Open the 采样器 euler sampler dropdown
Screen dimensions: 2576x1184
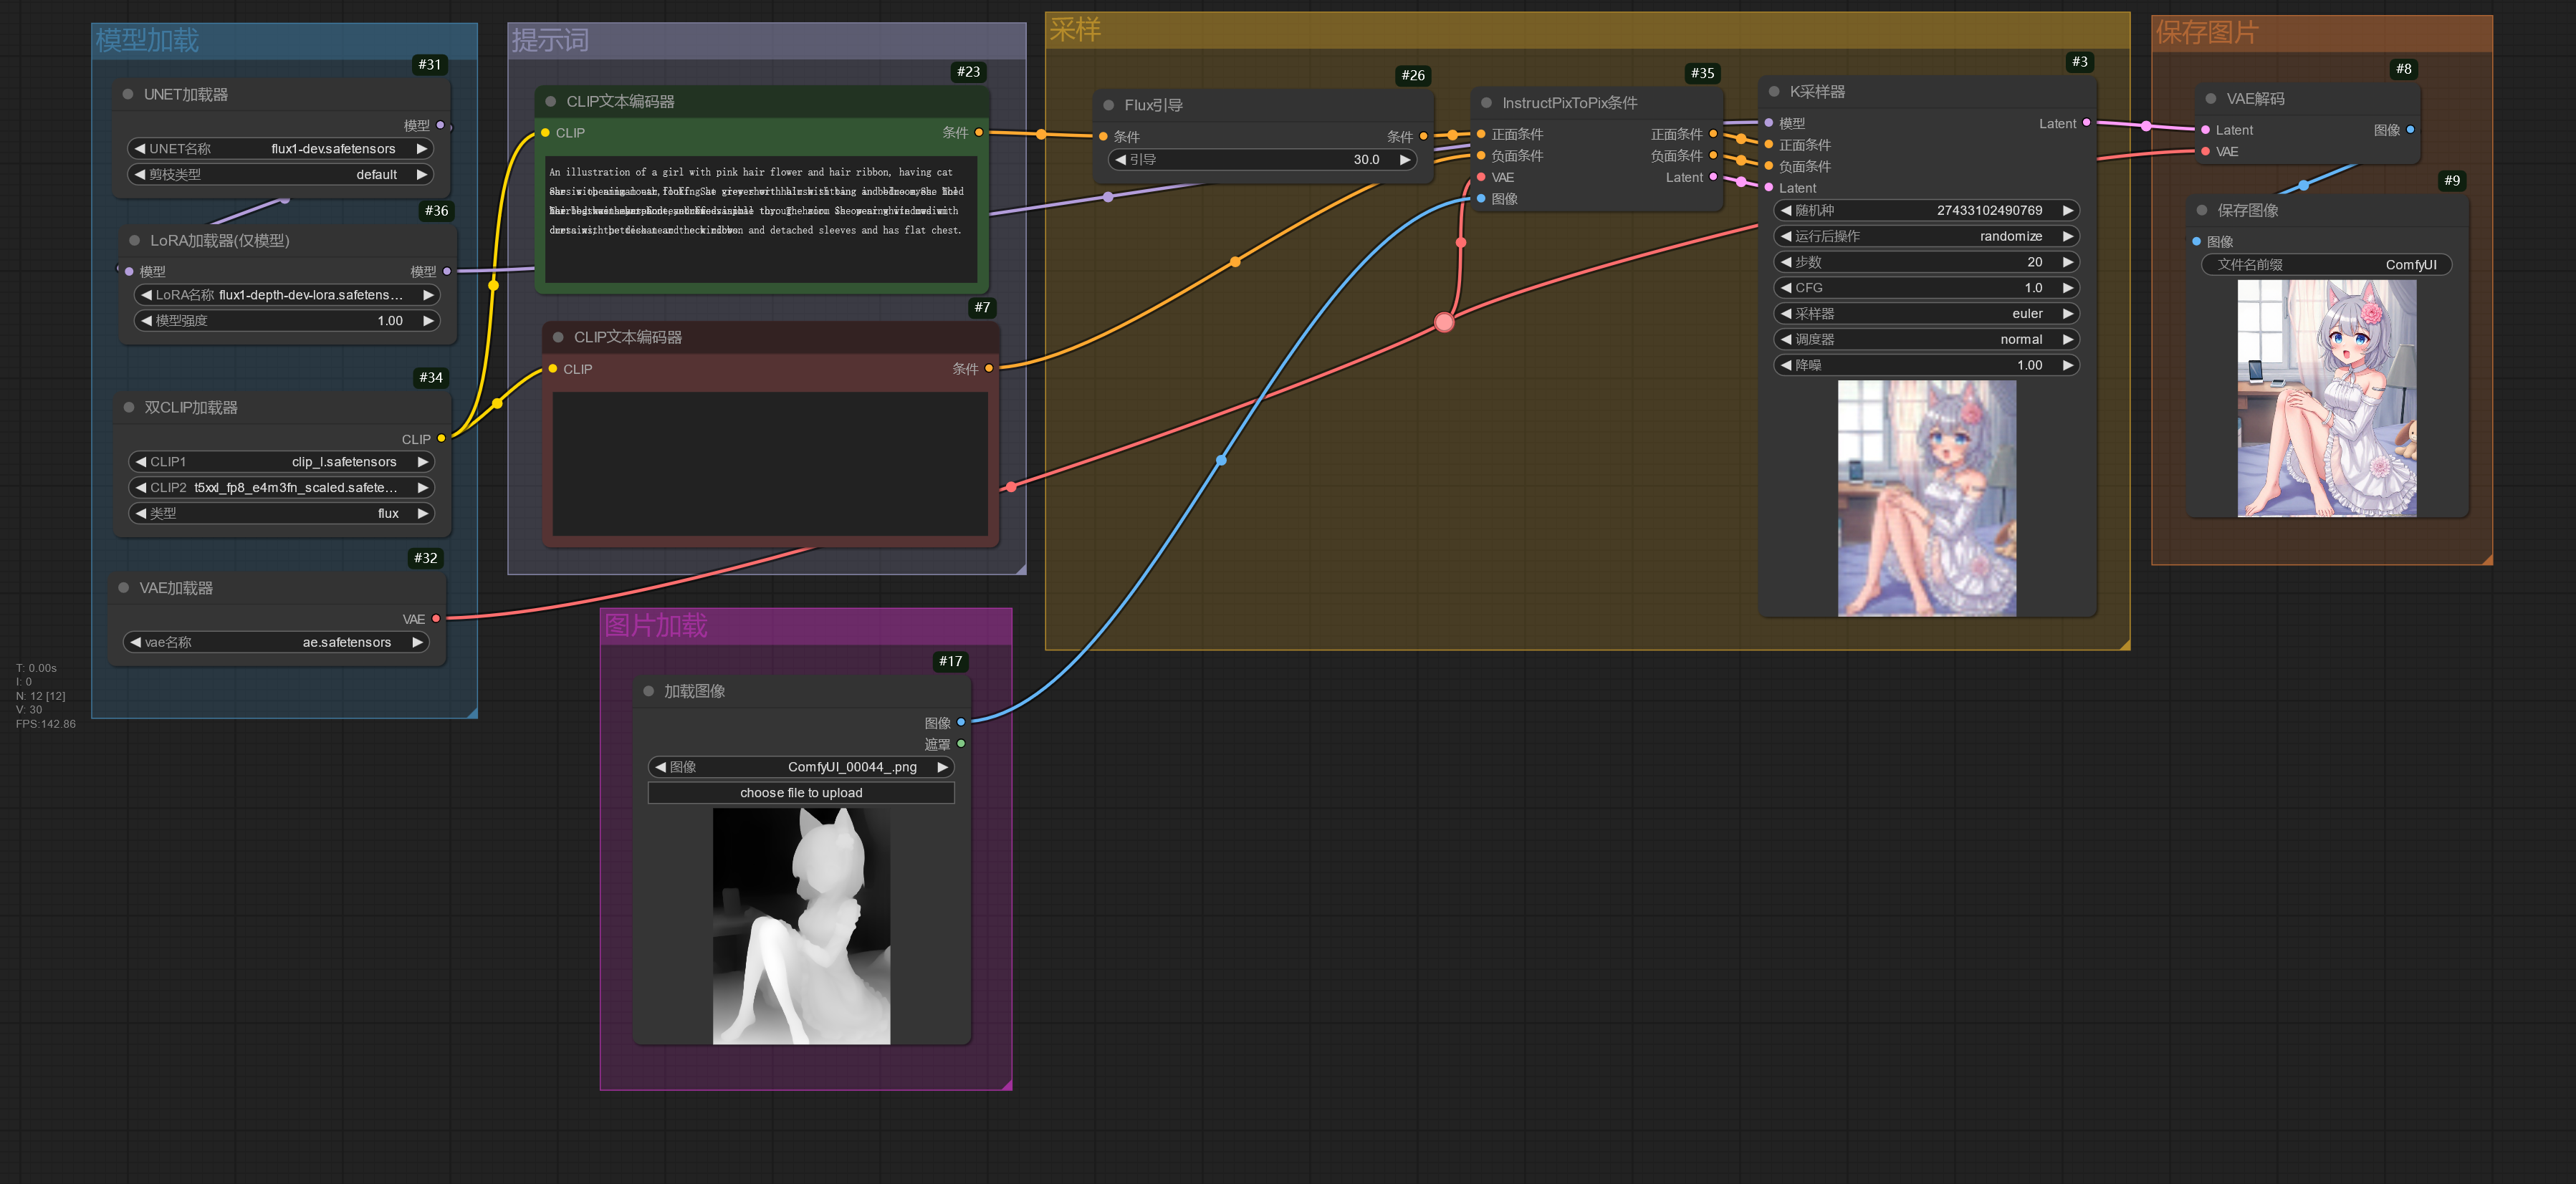[x=1926, y=314]
